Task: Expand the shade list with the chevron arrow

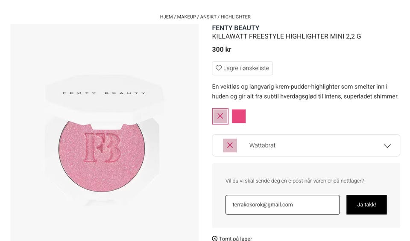Action: pyautogui.click(x=387, y=146)
